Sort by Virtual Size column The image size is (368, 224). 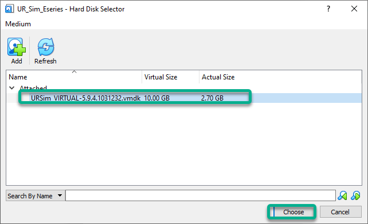click(x=170, y=77)
